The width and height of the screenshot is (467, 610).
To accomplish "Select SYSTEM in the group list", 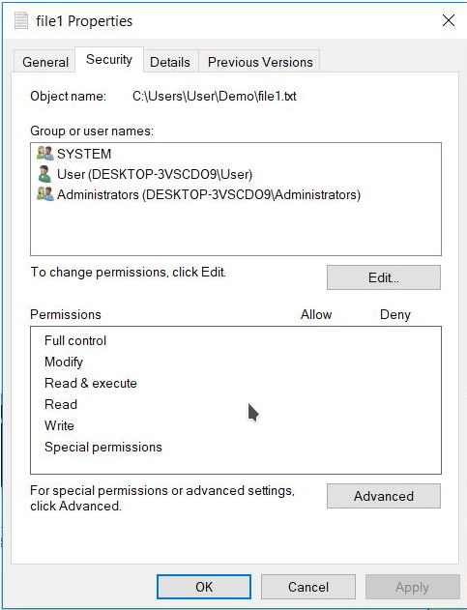I will pyautogui.click(x=84, y=154).
